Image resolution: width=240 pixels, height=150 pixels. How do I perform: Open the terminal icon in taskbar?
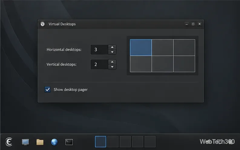[69, 142]
